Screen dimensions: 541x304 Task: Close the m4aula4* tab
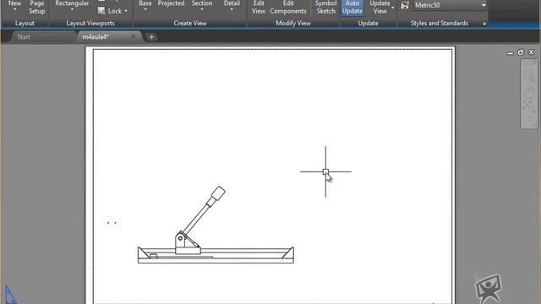tap(133, 36)
